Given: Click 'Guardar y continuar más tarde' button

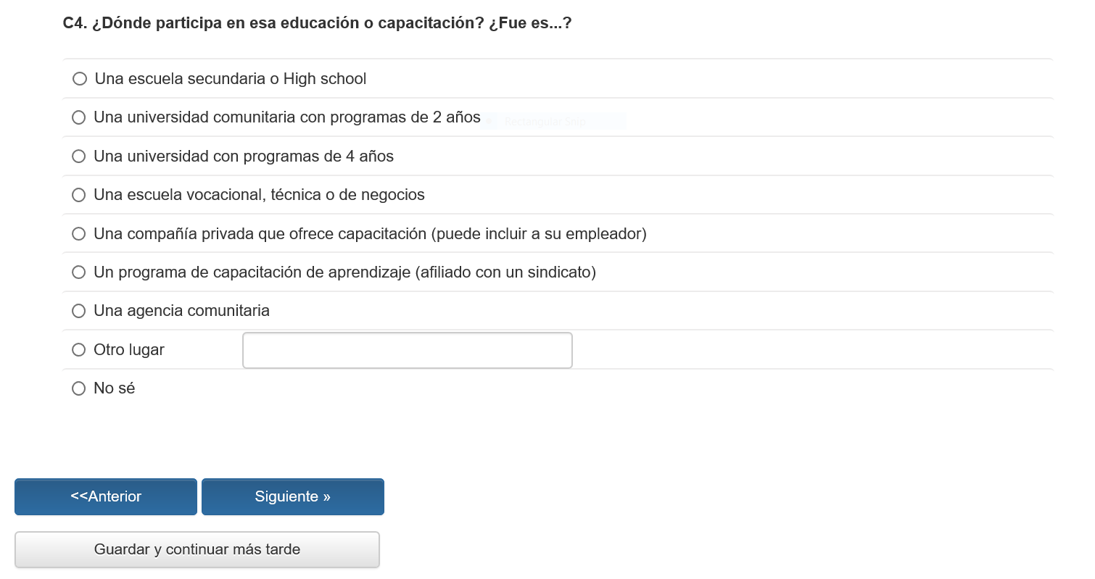Looking at the screenshot, I should 197,549.
